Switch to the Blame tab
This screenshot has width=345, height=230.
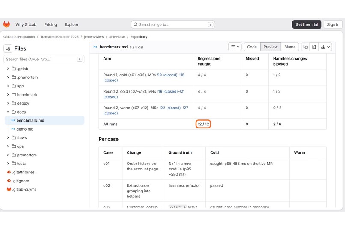(x=290, y=47)
